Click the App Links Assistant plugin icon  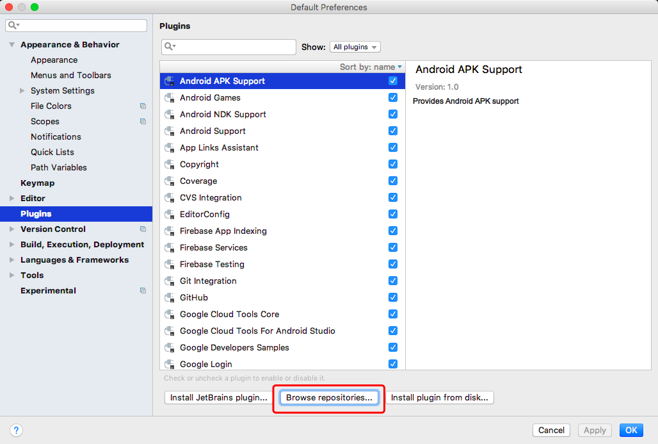[x=170, y=148]
